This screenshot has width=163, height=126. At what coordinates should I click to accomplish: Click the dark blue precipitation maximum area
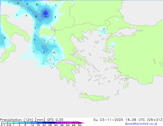(46, 13)
